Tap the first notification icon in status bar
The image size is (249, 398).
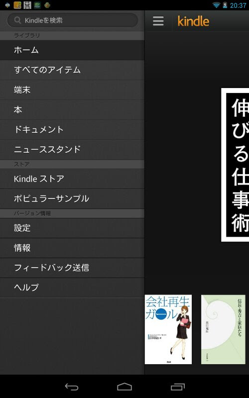pyautogui.click(x=7, y=5)
